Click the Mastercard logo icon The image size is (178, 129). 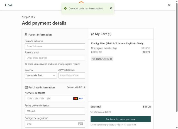pos(75,98)
